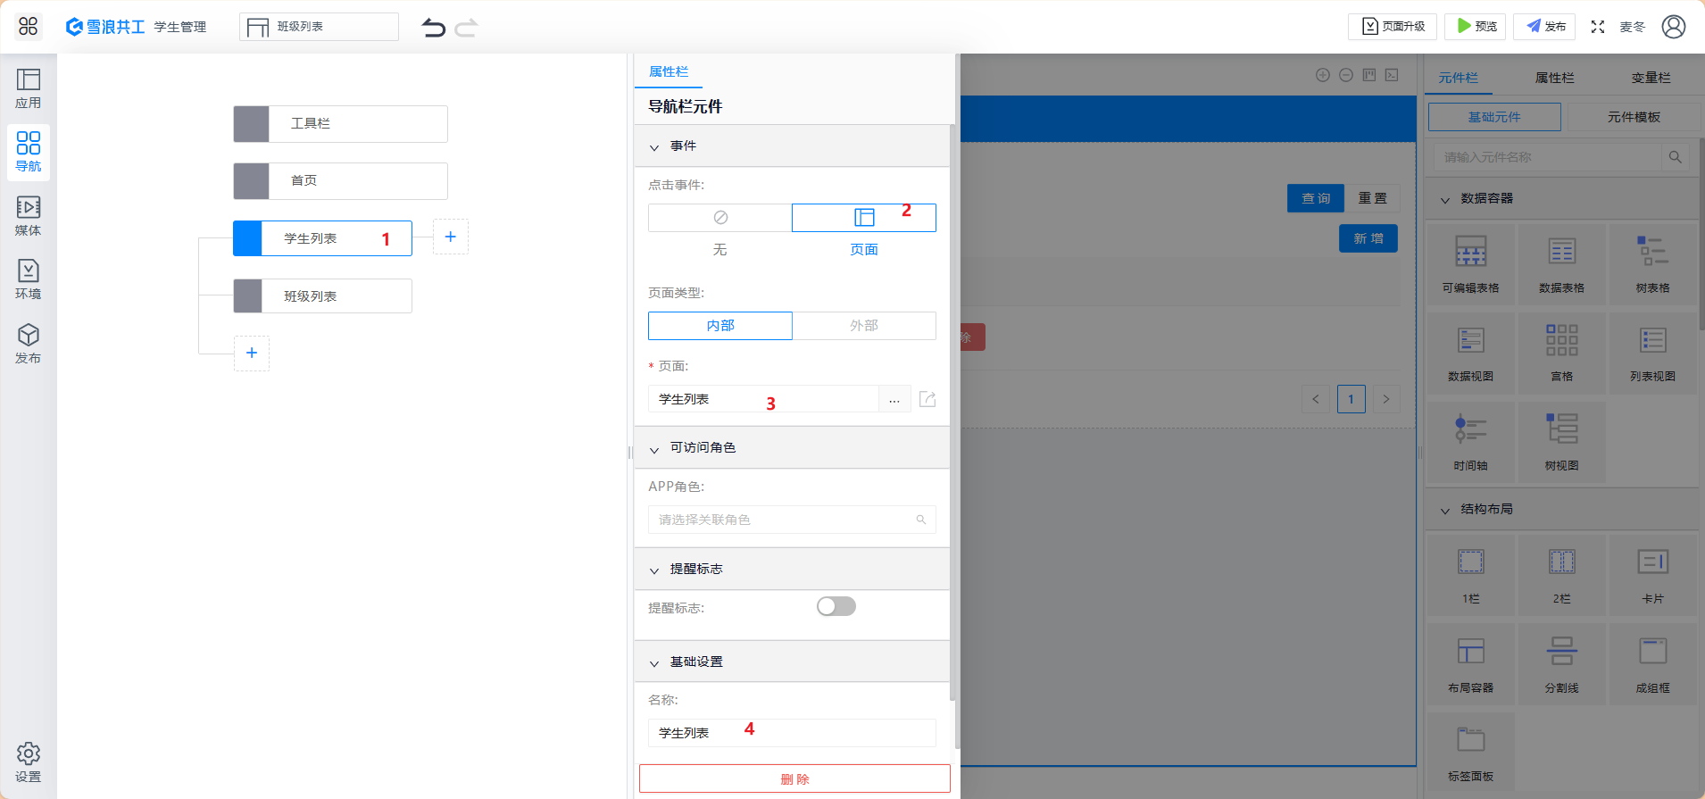
Task: Click the undo arrow in top toolbar
Action: pos(434,28)
